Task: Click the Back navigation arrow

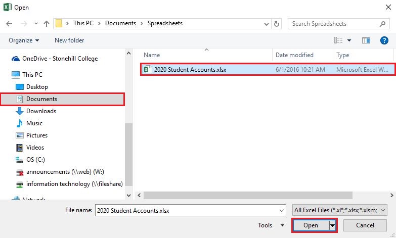Action: [x=9, y=24]
